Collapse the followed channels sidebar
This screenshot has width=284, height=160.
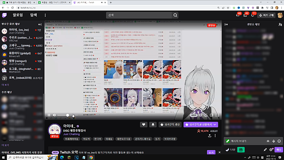[x=40, y=24]
